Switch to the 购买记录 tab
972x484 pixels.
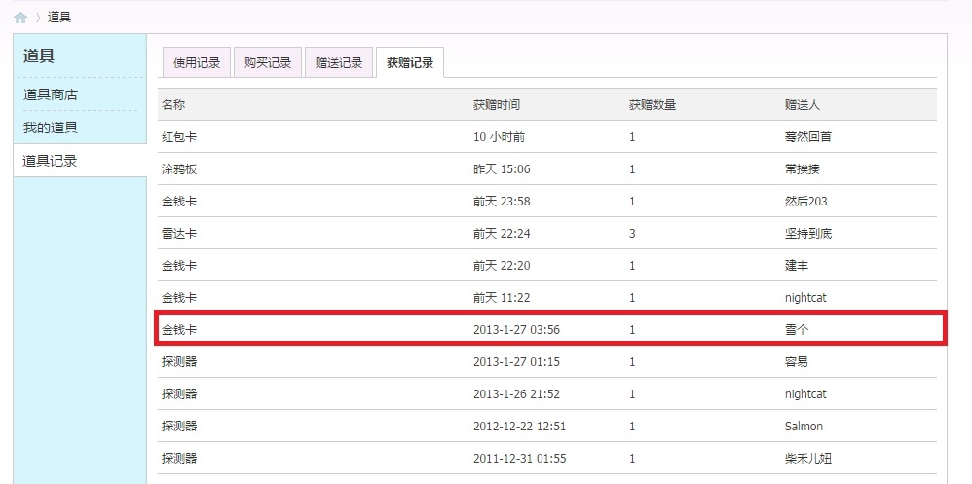tap(268, 62)
